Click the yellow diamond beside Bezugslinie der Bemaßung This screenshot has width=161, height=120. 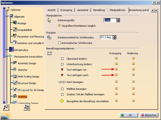(62, 101)
